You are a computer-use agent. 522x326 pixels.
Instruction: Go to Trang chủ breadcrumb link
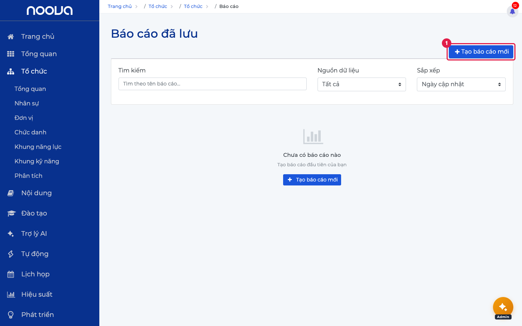(120, 7)
